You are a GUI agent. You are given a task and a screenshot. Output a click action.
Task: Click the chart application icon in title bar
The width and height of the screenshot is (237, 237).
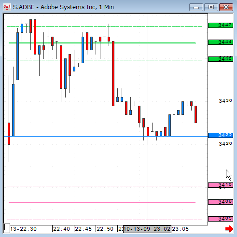point(7,7)
